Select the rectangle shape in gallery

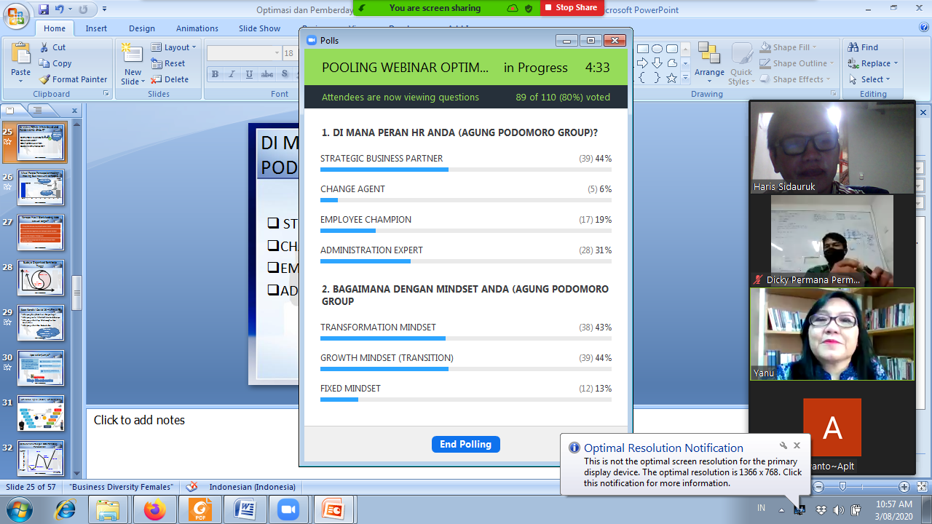point(643,49)
